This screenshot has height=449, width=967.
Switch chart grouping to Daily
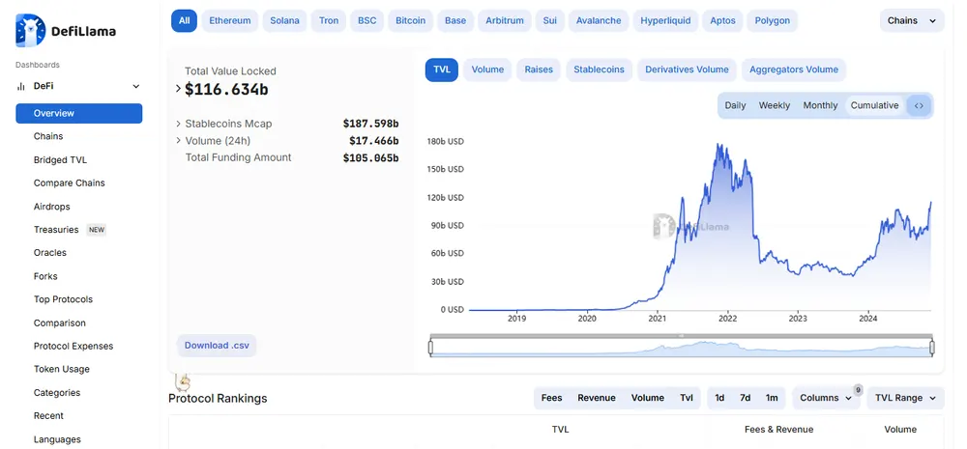735,105
